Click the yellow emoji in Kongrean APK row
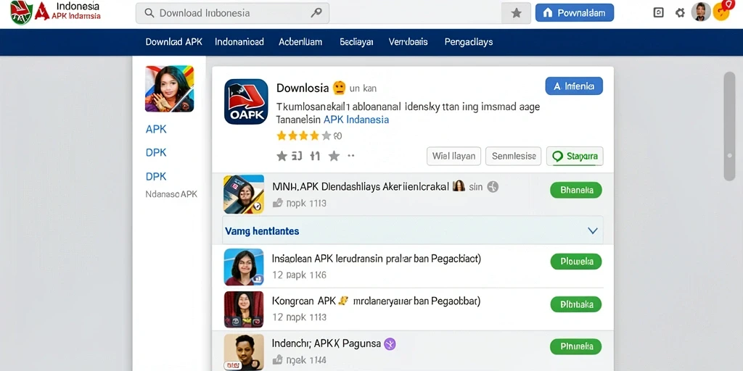Screen dimensions: 743x371 tap(343, 301)
